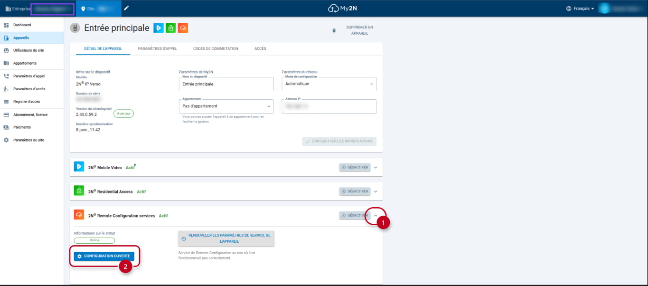Open Paiements page
Viewport: 648px width, 286px height.
click(x=32, y=127)
